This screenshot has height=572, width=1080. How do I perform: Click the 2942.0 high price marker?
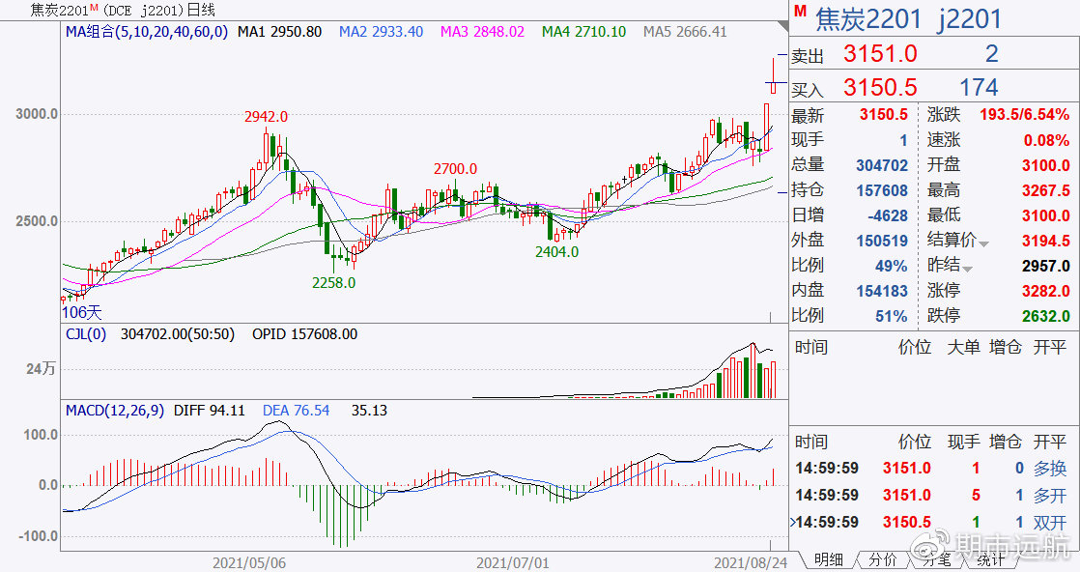point(266,117)
